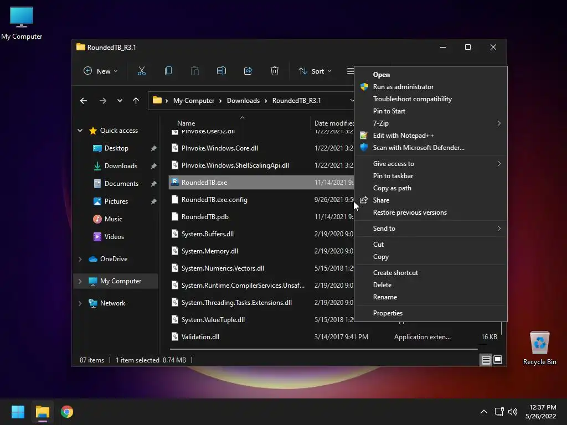The height and width of the screenshot is (425, 567).
Task: Select Restore previous versions
Action: pyautogui.click(x=431, y=212)
